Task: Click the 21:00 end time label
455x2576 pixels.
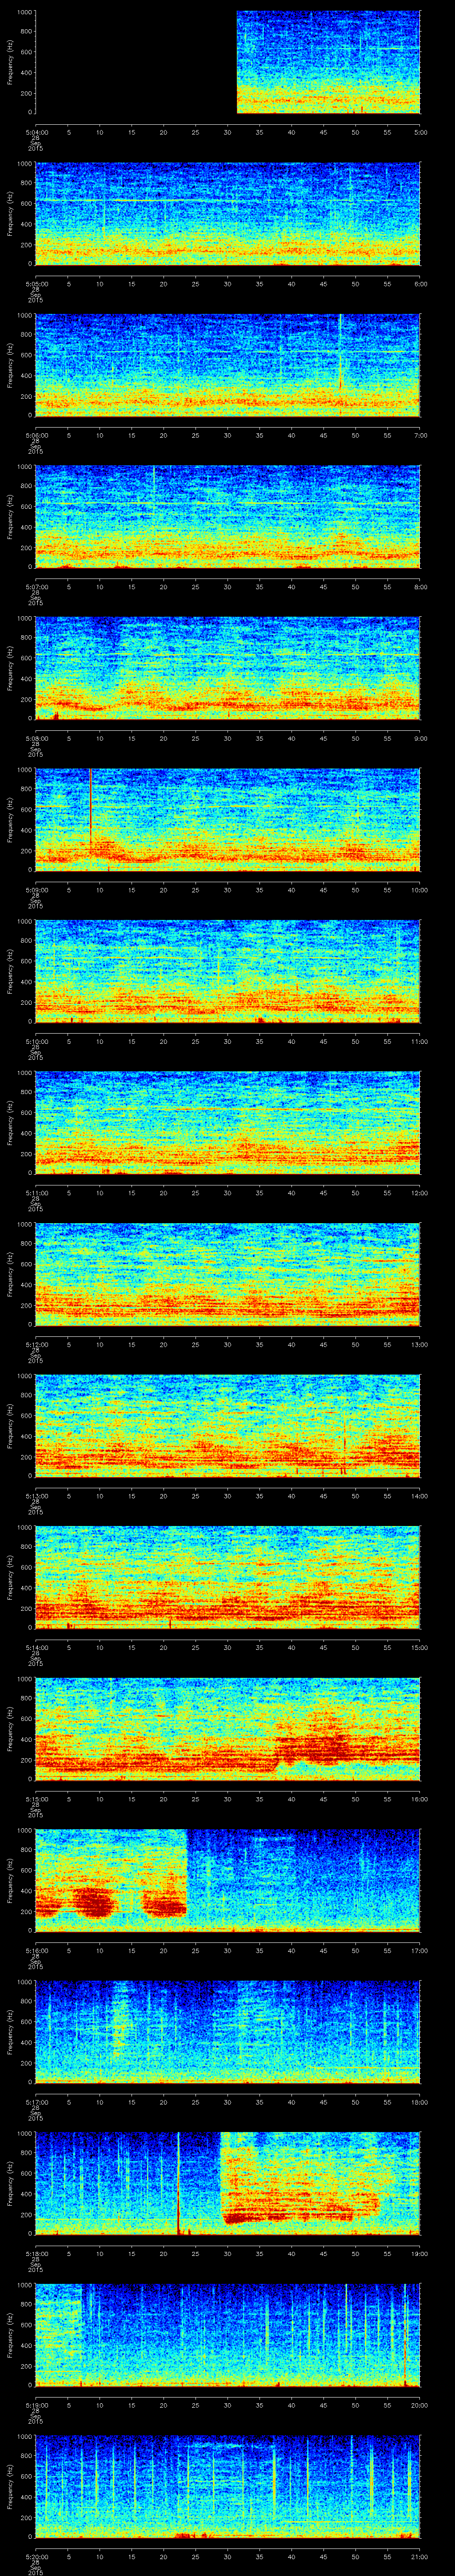Action: coord(419,2556)
